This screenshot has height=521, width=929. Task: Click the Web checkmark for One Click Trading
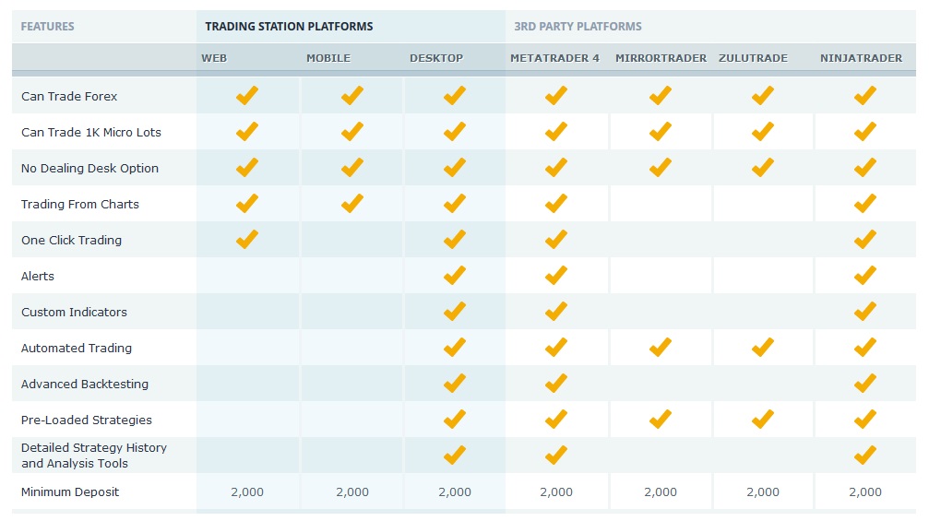[x=247, y=239]
